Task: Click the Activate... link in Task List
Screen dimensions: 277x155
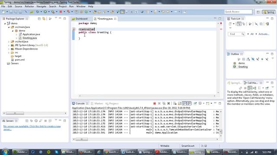Action: pos(264,34)
